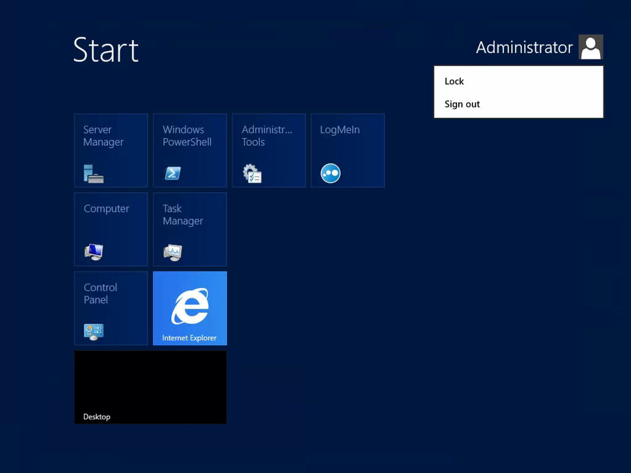
Task: Click the Server Manager tile icon
Action: (94, 173)
